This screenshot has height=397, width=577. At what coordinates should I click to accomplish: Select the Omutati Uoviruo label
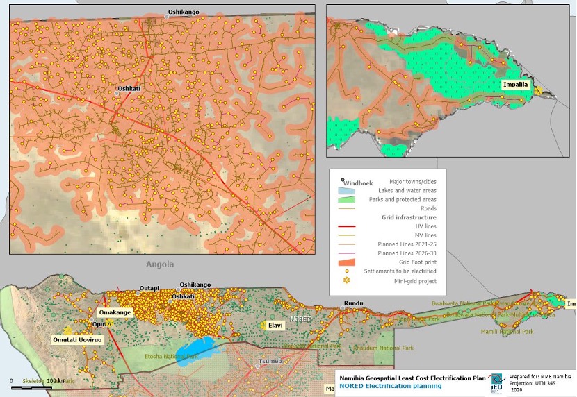[x=77, y=340]
